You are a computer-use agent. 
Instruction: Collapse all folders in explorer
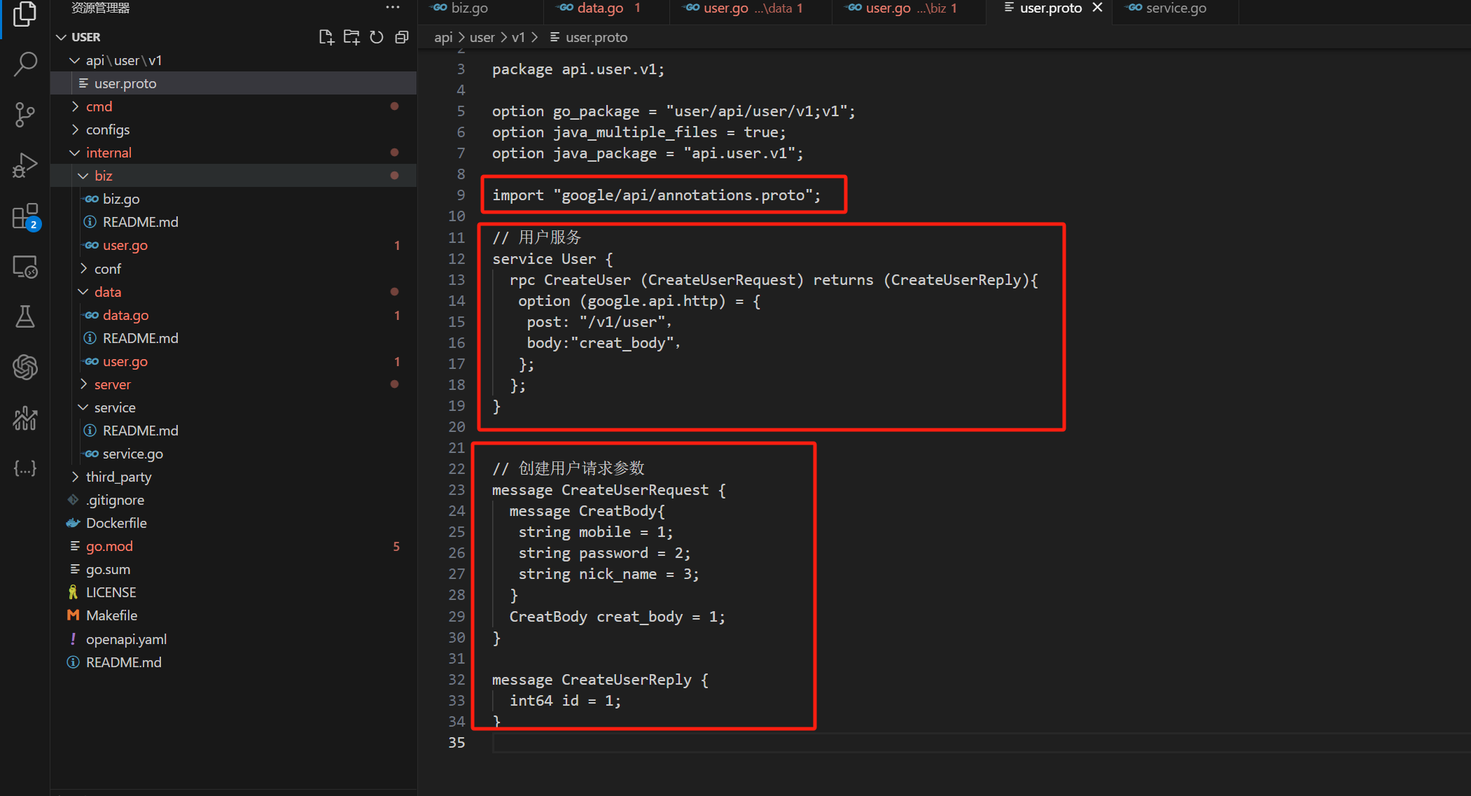tap(402, 37)
